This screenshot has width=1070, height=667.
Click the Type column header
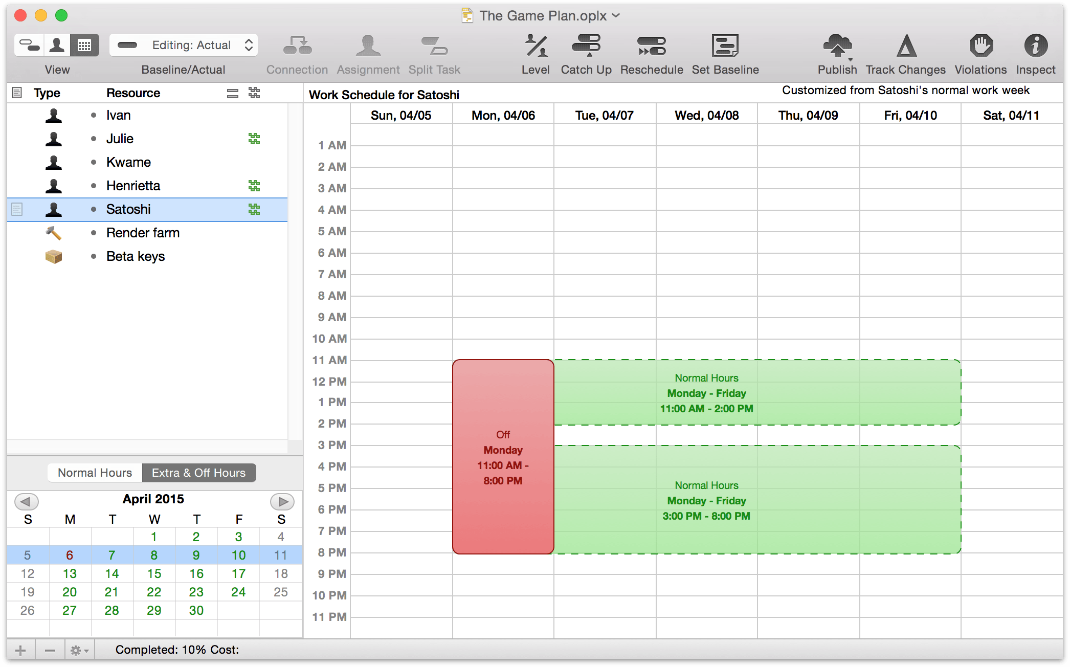[x=47, y=93]
